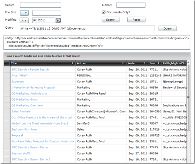This screenshot has height=164, width=195.
Task: Click the Modified date field showing 9/1/2011
Action: click(44, 20)
